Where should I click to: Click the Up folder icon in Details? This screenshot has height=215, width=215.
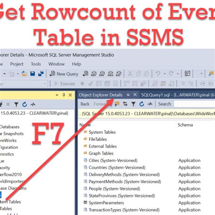[x=117, y=104]
